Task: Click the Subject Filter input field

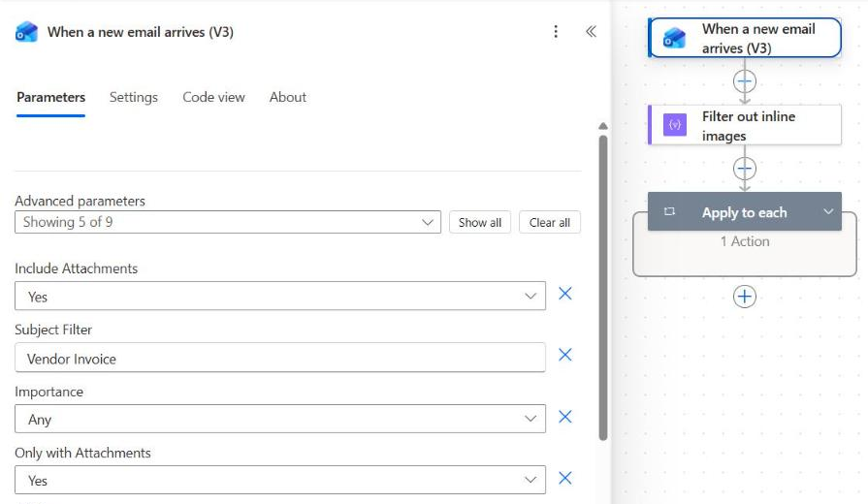Action: (280, 358)
